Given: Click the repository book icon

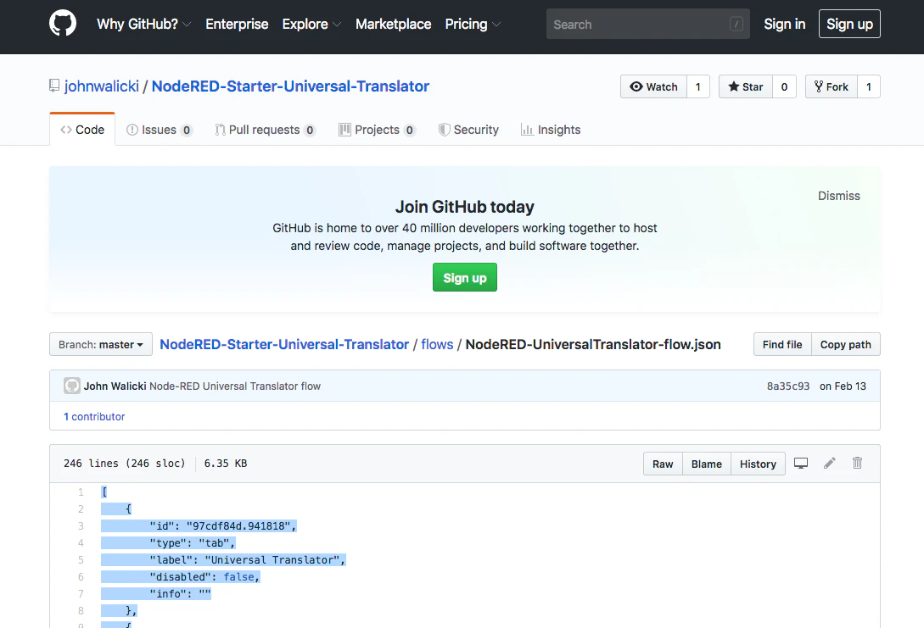Looking at the screenshot, I should pyautogui.click(x=54, y=86).
